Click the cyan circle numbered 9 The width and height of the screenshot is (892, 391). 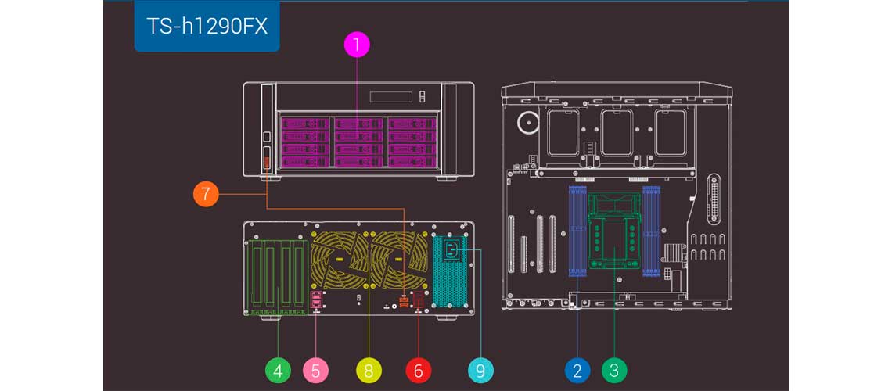click(x=480, y=371)
